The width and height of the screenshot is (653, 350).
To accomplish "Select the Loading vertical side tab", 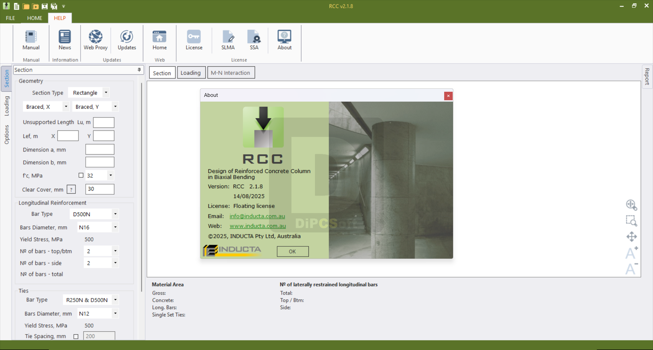I will coord(6,106).
